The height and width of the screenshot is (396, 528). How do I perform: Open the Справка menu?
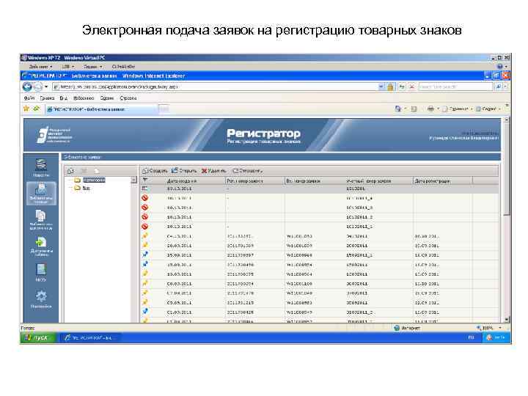tap(128, 98)
